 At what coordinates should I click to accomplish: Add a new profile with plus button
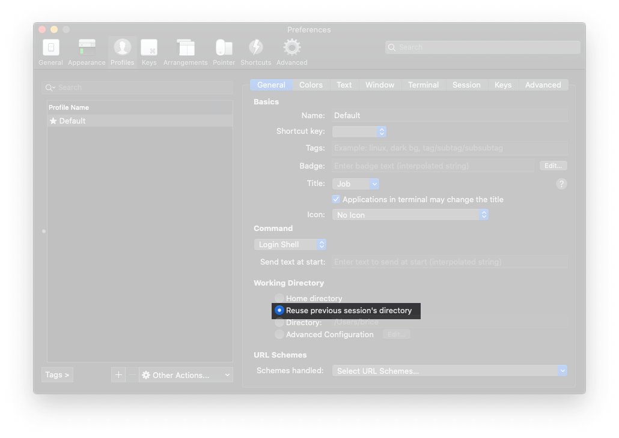[118, 375]
